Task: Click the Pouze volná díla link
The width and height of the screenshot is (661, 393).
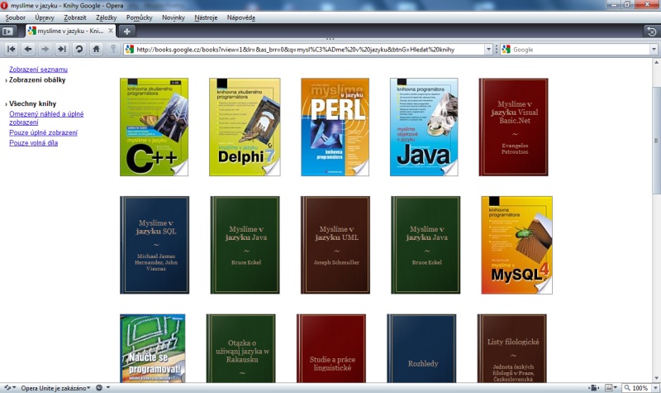Action: (34, 143)
